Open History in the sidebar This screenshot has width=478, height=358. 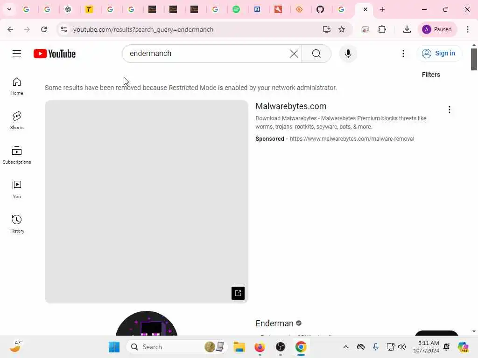17,224
